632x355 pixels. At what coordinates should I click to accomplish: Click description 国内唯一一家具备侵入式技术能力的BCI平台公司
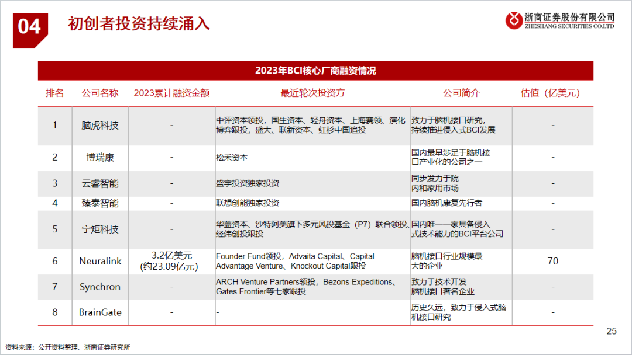tap(457, 229)
